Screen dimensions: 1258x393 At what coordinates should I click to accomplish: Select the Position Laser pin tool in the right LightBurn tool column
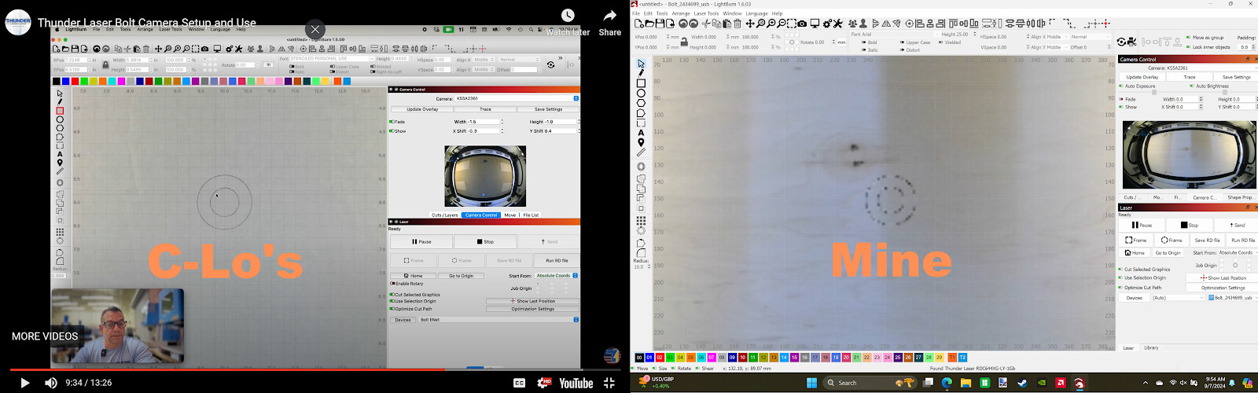(x=642, y=143)
